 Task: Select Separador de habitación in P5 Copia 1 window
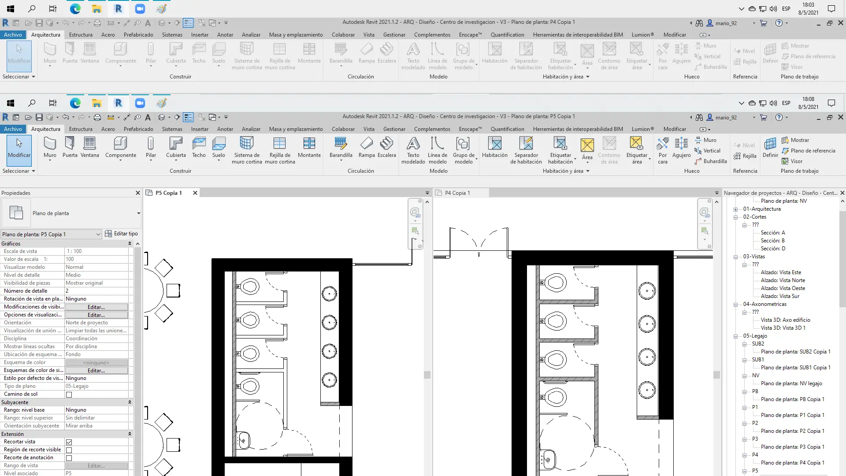526,150
